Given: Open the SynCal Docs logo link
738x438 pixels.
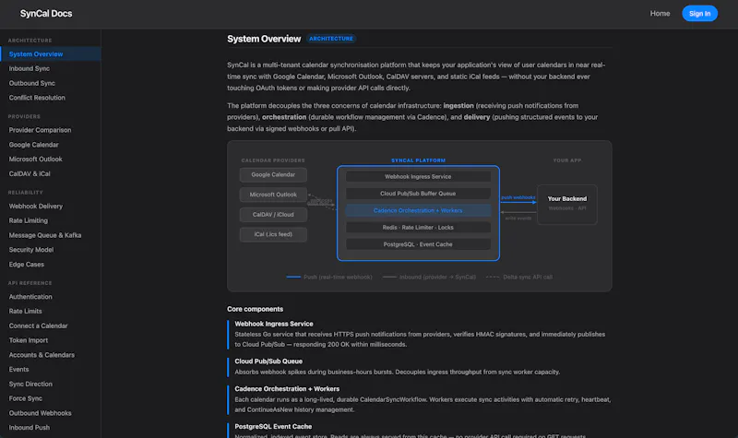Looking at the screenshot, I should pyautogui.click(x=46, y=14).
